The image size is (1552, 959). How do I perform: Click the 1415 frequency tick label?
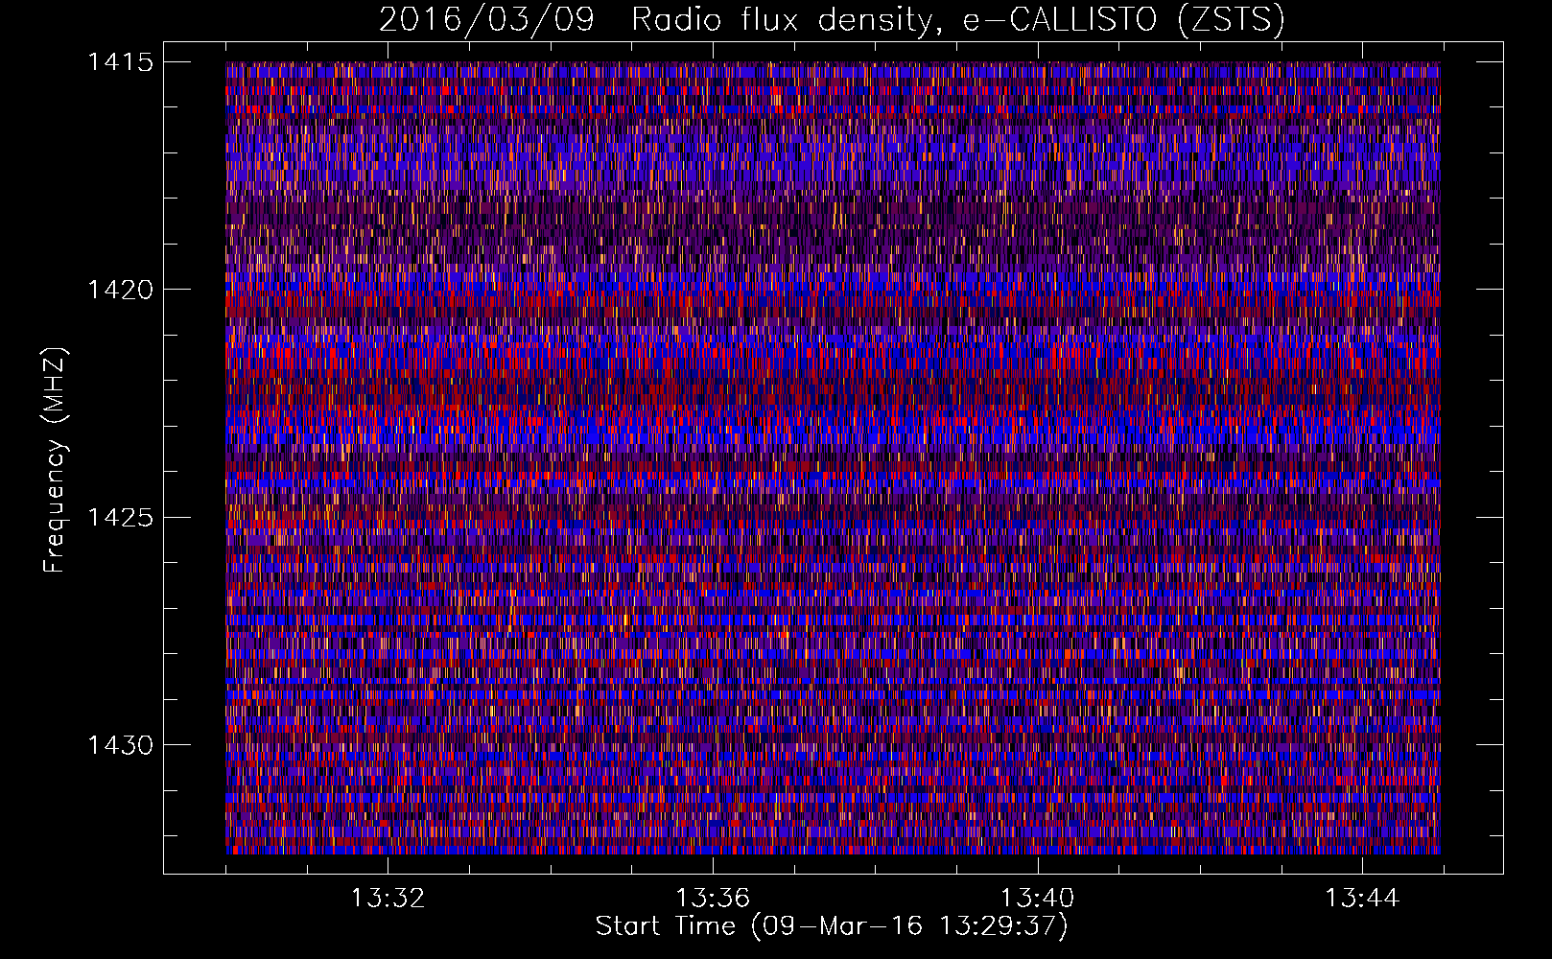121,62
